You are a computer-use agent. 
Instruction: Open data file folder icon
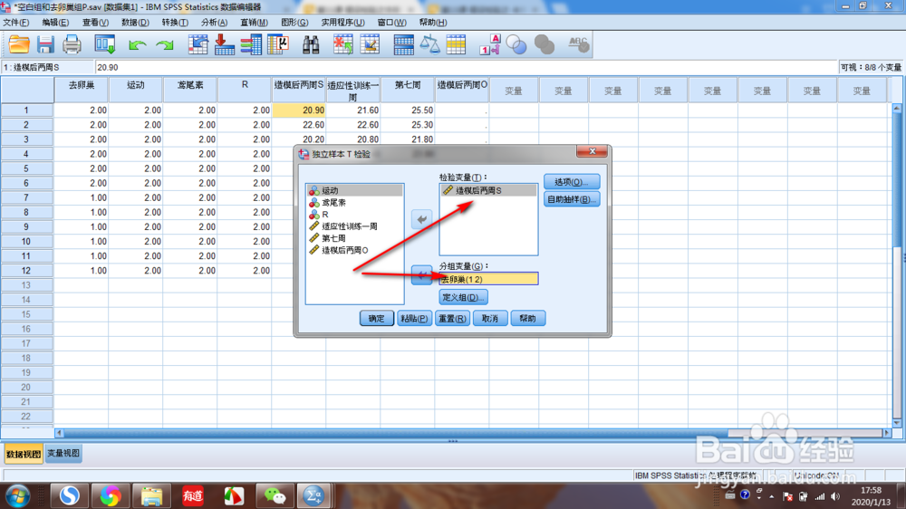pos(19,44)
